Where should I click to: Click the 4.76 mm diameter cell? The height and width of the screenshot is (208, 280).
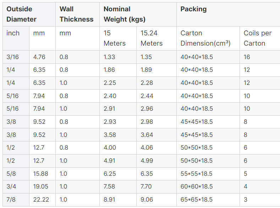pyautogui.click(x=39, y=57)
